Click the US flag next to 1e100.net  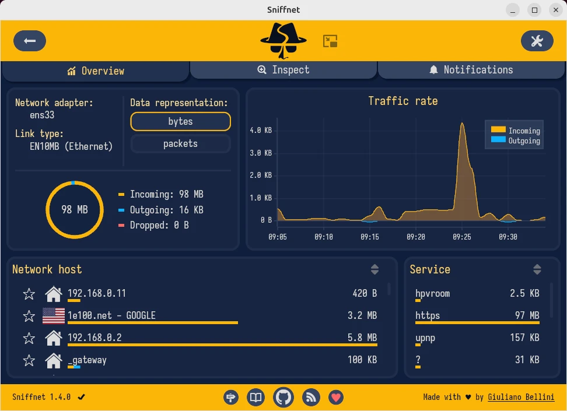point(54,316)
